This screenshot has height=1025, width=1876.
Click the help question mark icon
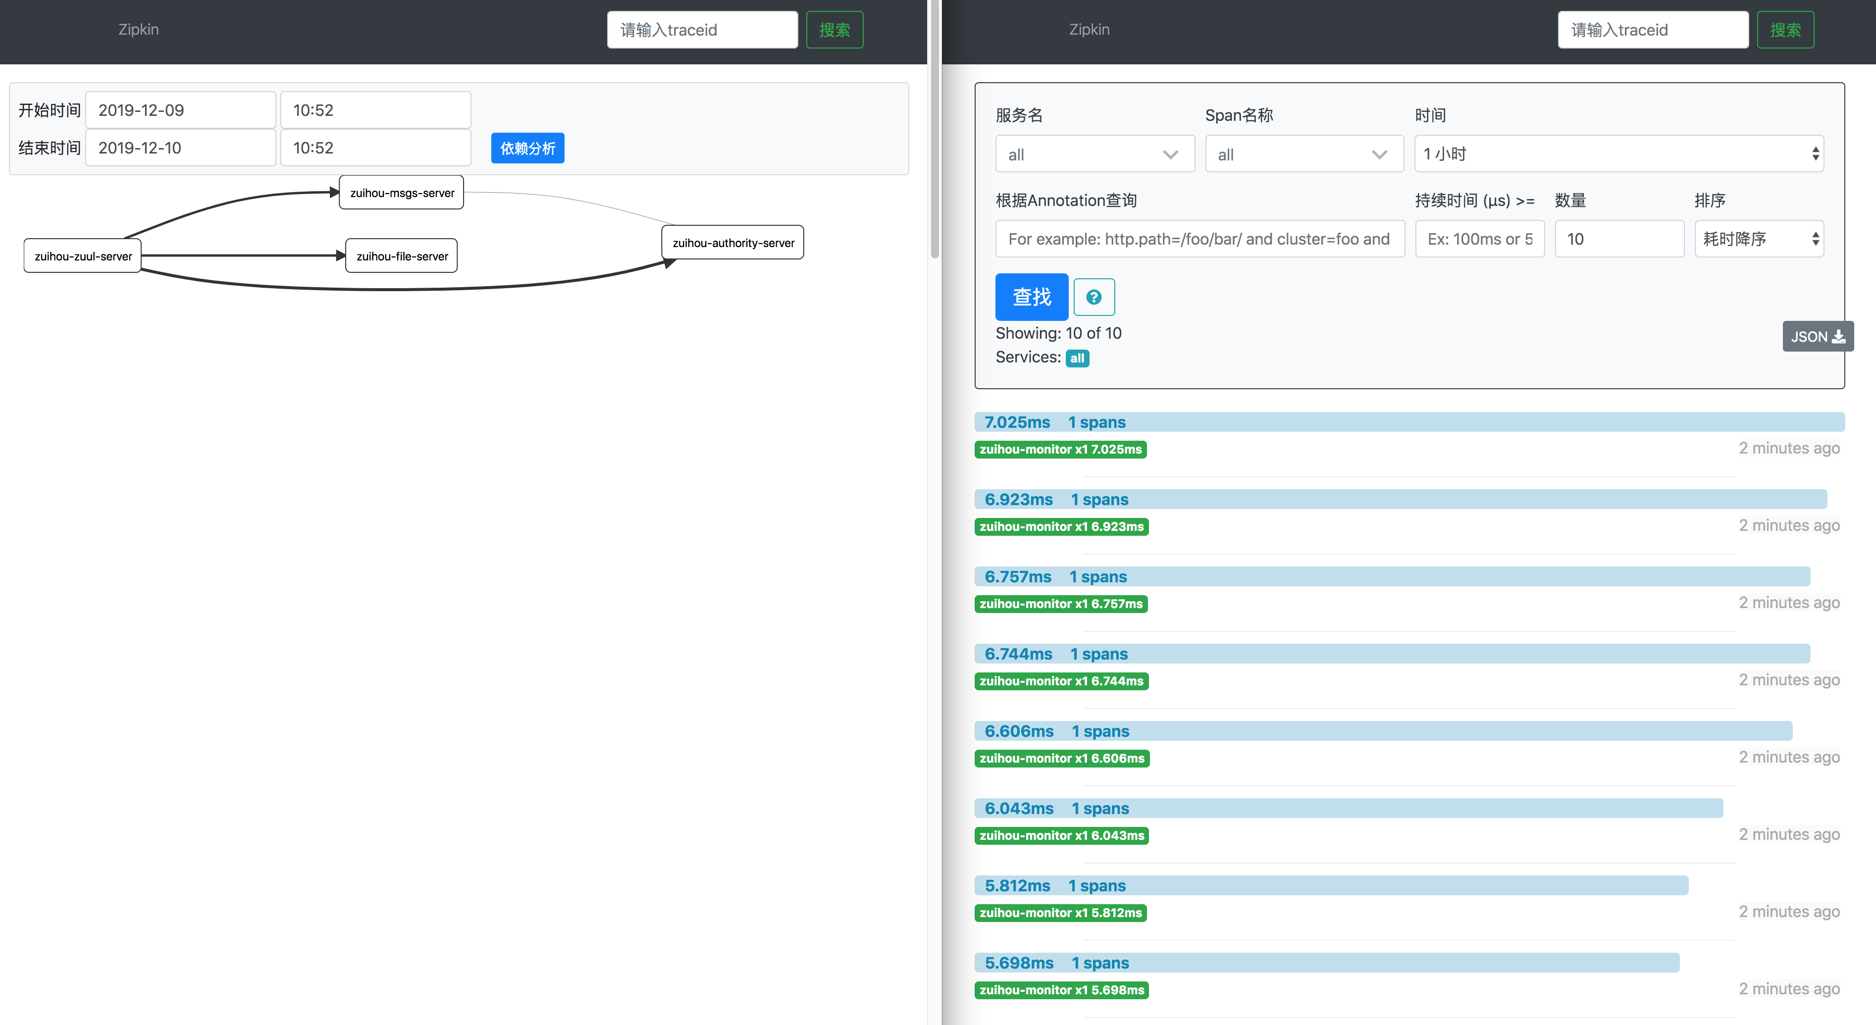coord(1093,297)
